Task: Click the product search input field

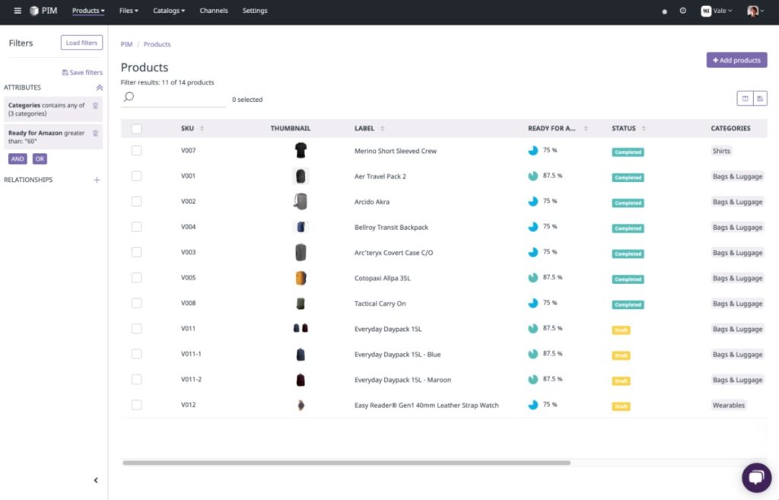Action: (x=179, y=97)
